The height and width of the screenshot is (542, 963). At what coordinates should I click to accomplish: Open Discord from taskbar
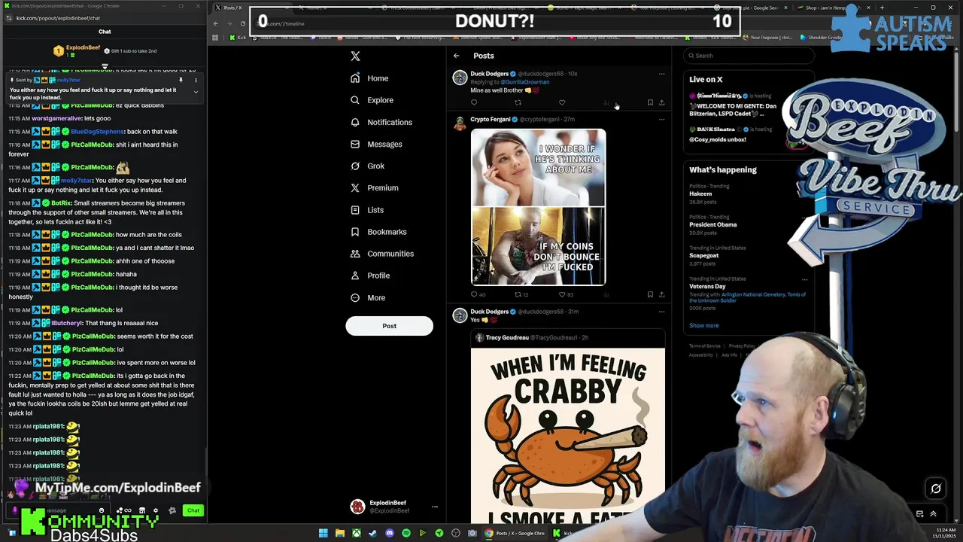390,533
